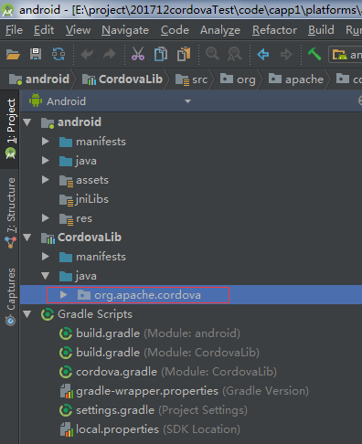Click gradle-wrapper.properties file icon
The width and height of the screenshot is (362, 444).
tap(67, 391)
